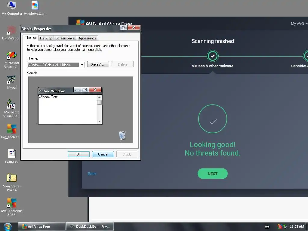Switch to the Appearance tab
The height and width of the screenshot is (231, 308).
tap(88, 38)
